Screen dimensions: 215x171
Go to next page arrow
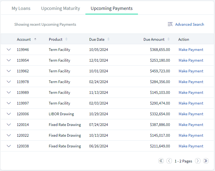point(198,161)
